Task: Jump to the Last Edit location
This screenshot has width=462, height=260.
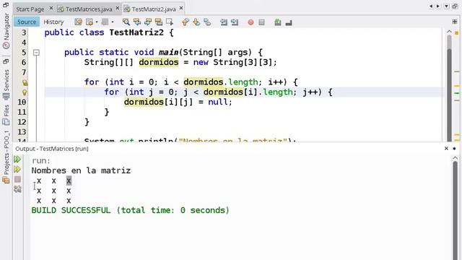Action: coord(78,22)
